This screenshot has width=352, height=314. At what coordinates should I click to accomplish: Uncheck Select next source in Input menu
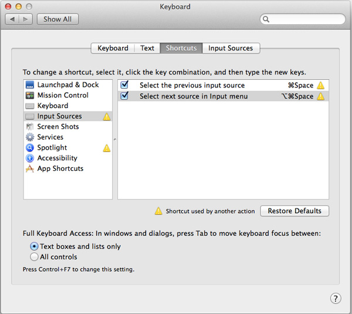tap(124, 96)
